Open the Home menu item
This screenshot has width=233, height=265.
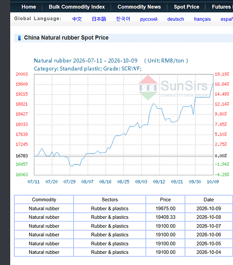pyautogui.click(x=29, y=7)
